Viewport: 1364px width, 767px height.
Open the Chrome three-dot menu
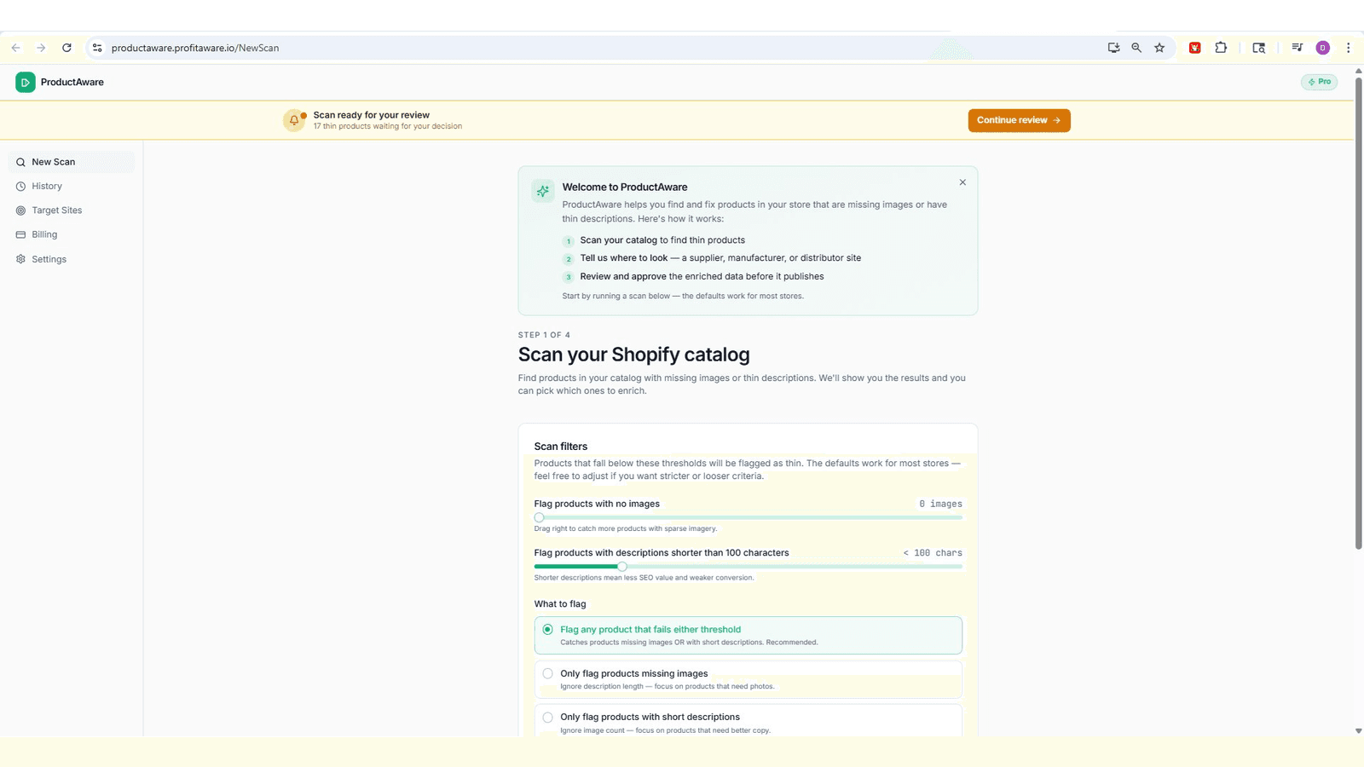[x=1348, y=48]
